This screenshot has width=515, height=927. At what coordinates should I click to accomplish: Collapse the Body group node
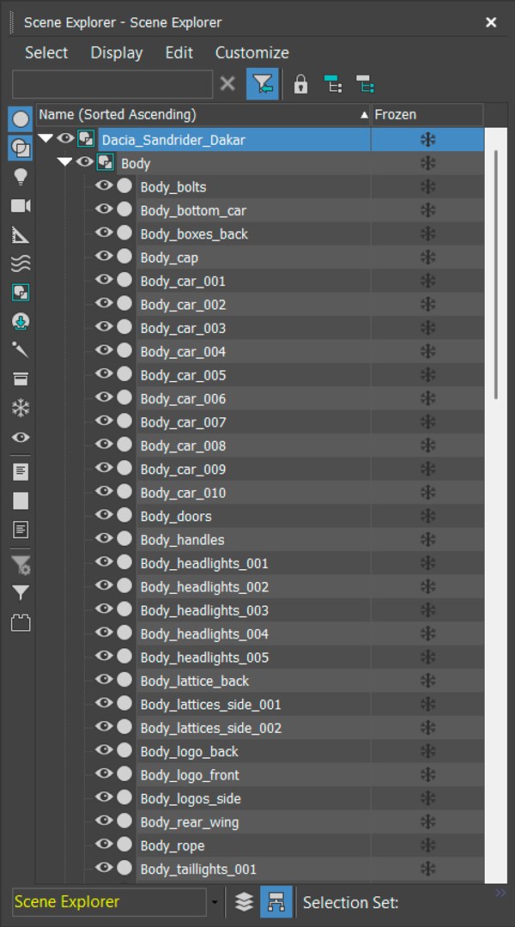(x=65, y=163)
